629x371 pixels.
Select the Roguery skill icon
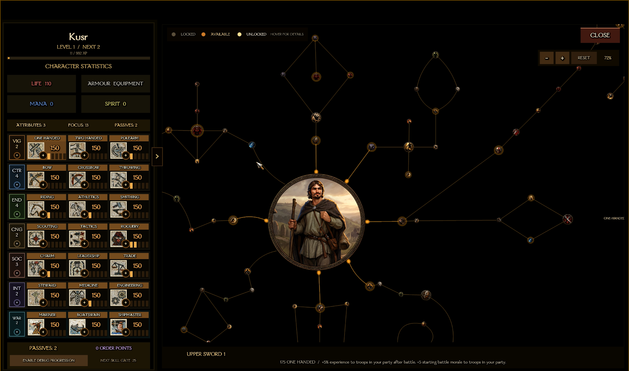118,238
